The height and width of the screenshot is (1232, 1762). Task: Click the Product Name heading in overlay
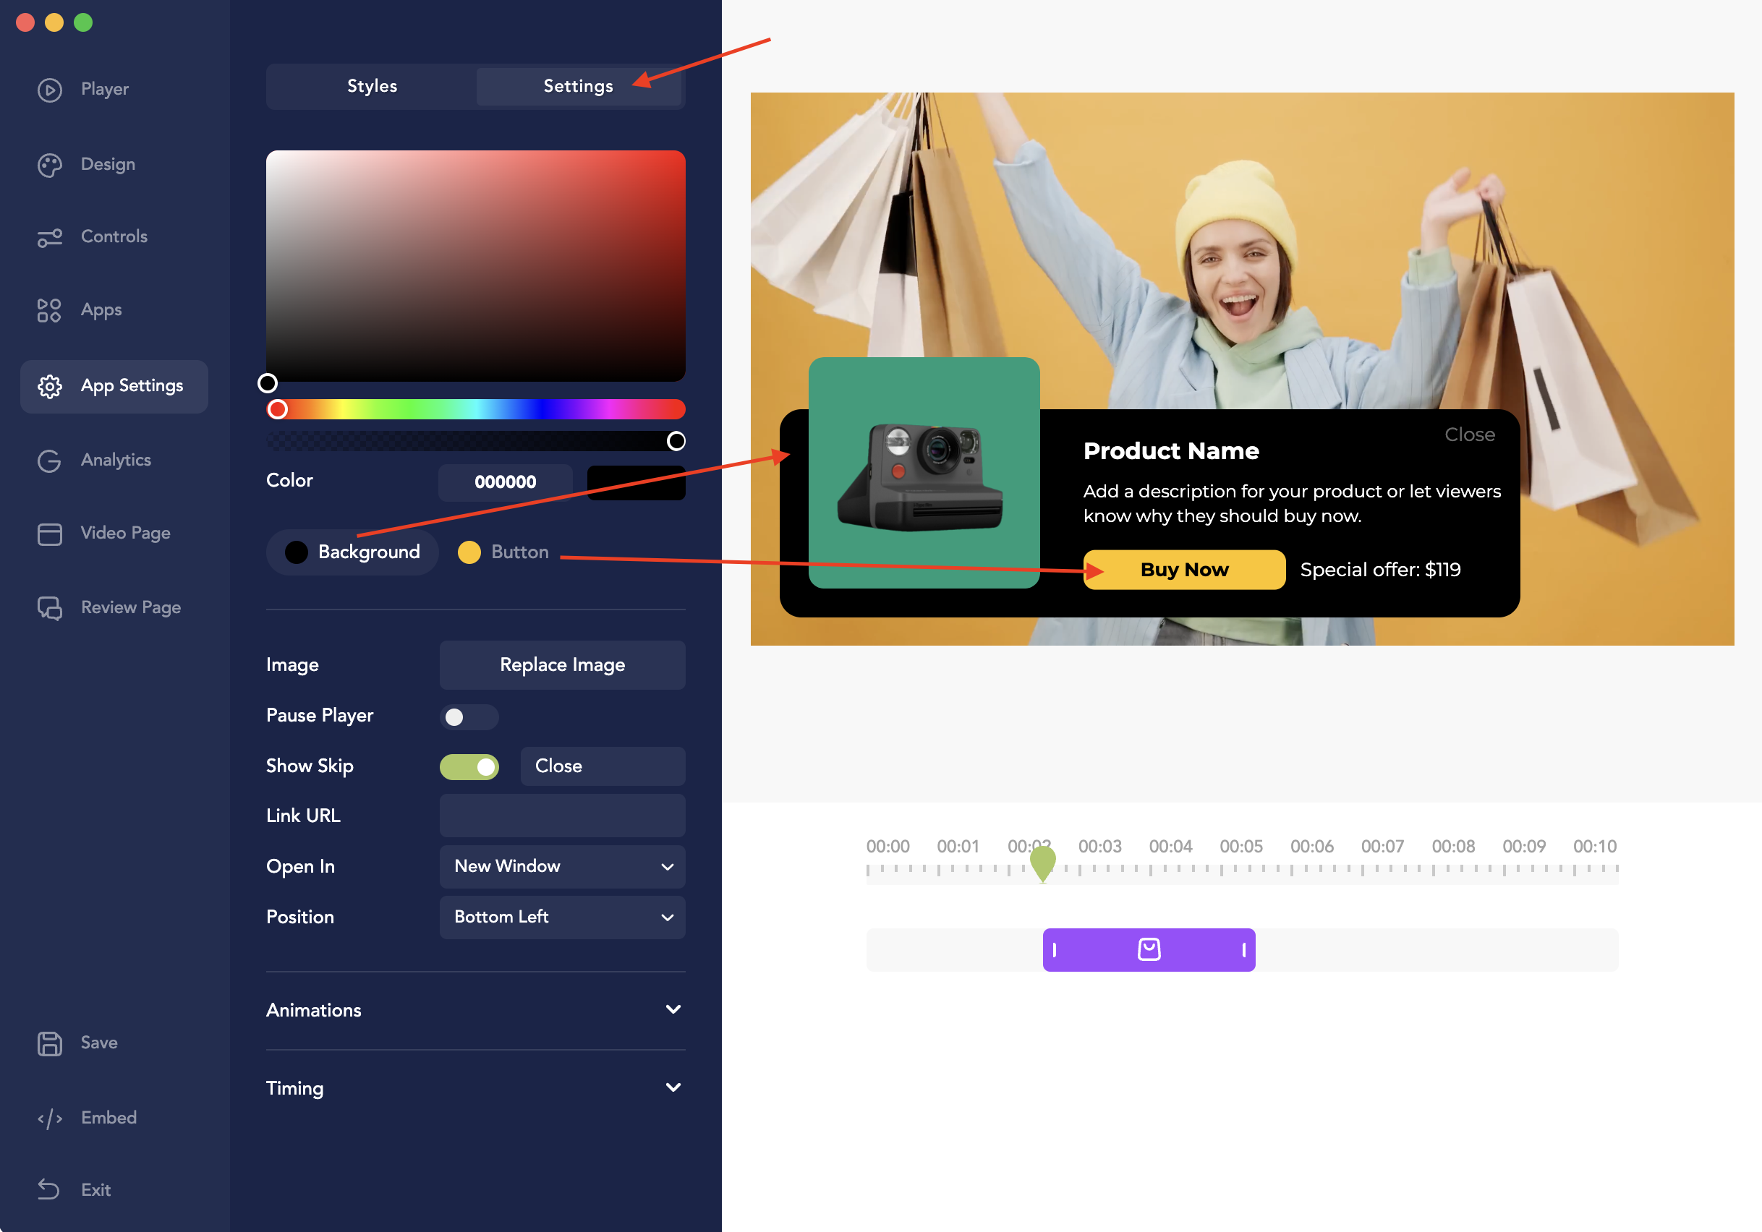pos(1171,451)
